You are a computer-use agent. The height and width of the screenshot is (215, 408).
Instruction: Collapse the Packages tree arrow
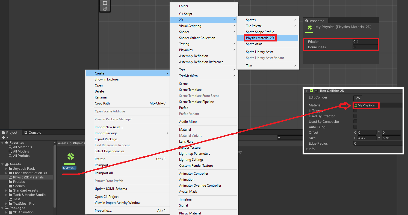point(2,208)
